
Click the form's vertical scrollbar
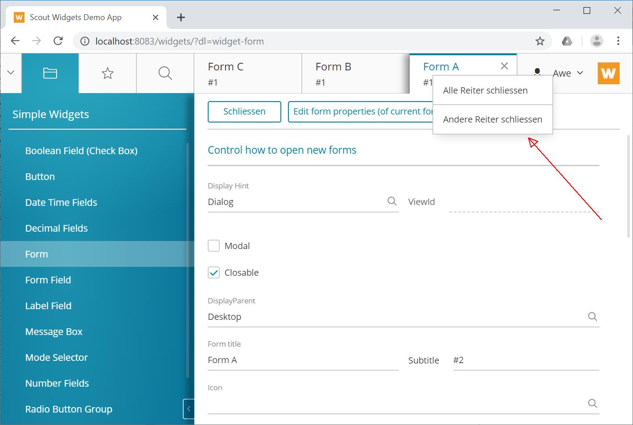click(x=629, y=187)
